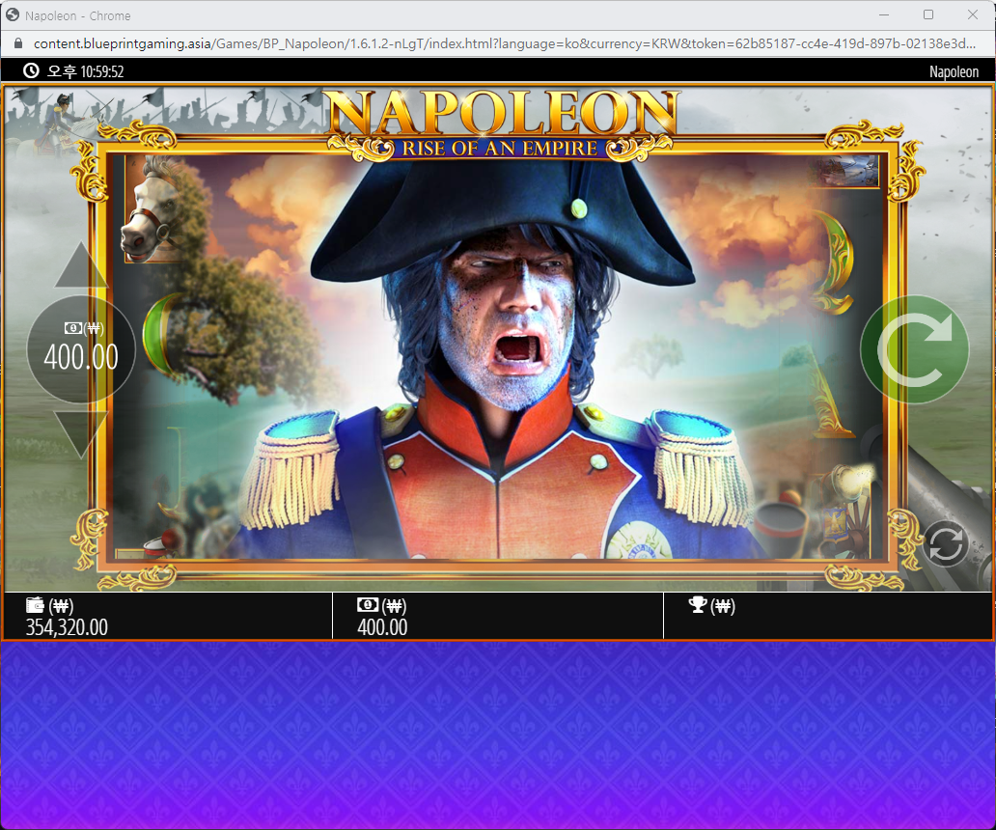
Task: Click the trophy win icon
Action: tap(698, 605)
